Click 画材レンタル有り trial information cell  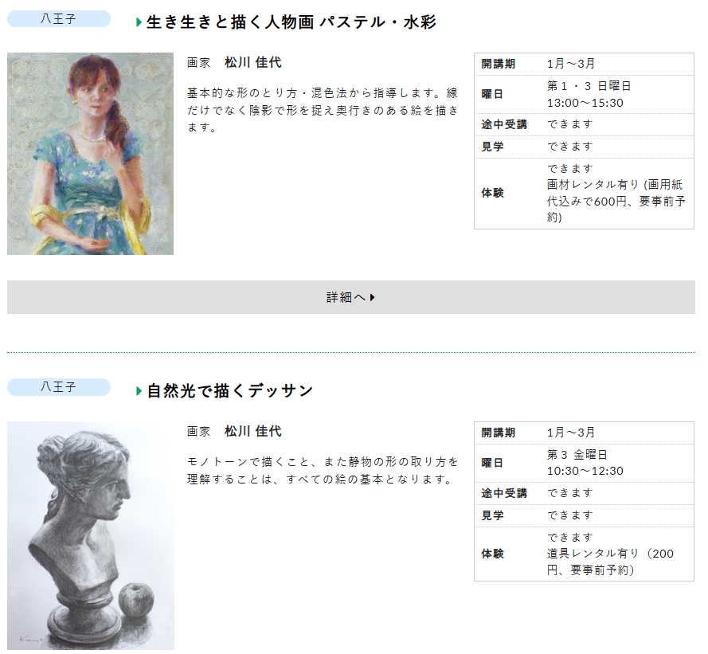point(616,194)
